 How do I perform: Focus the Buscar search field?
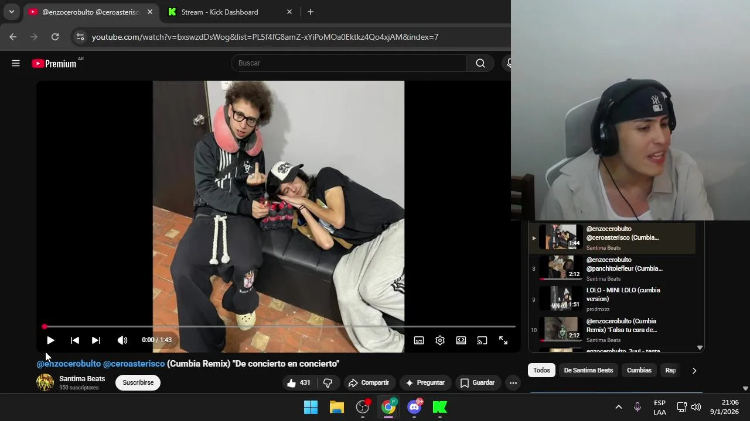[349, 63]
